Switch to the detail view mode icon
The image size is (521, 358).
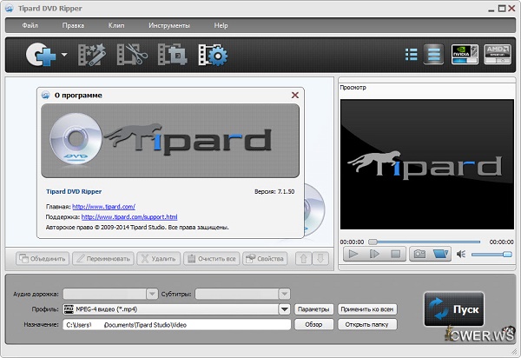pyautogui.click(x=433, y=54)
